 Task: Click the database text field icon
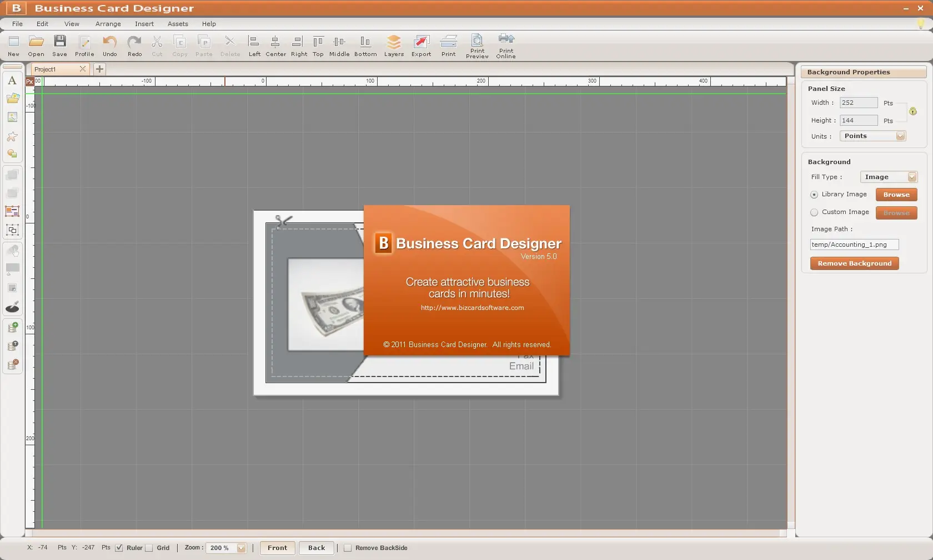(x=12, y=346)
